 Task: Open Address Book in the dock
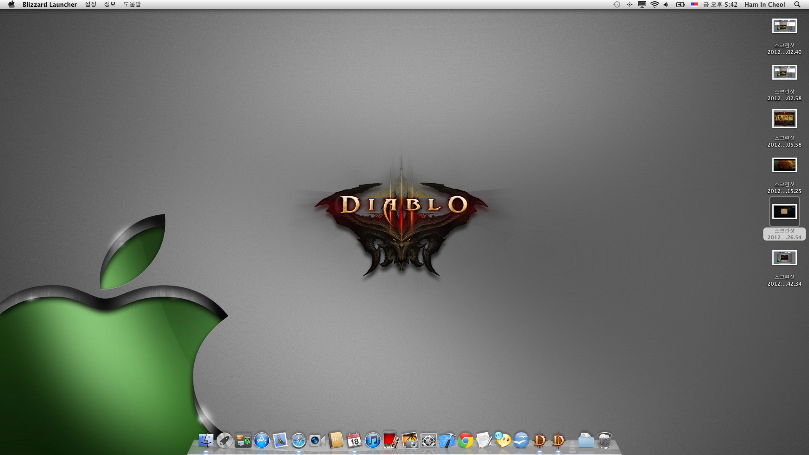[336, 440]
